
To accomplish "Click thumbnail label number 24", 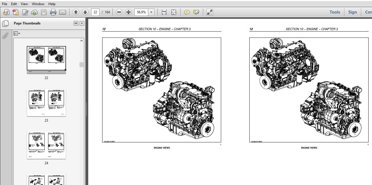I will 46,163.
